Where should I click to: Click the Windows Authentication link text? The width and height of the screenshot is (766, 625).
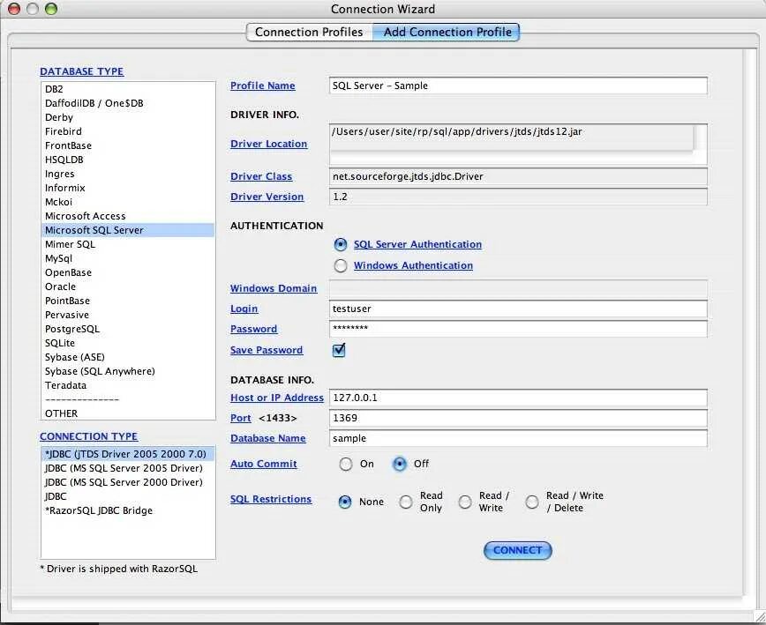(x=413, y=265)
